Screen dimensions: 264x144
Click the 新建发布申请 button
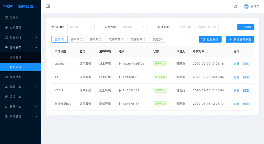[x=240, y=39]
